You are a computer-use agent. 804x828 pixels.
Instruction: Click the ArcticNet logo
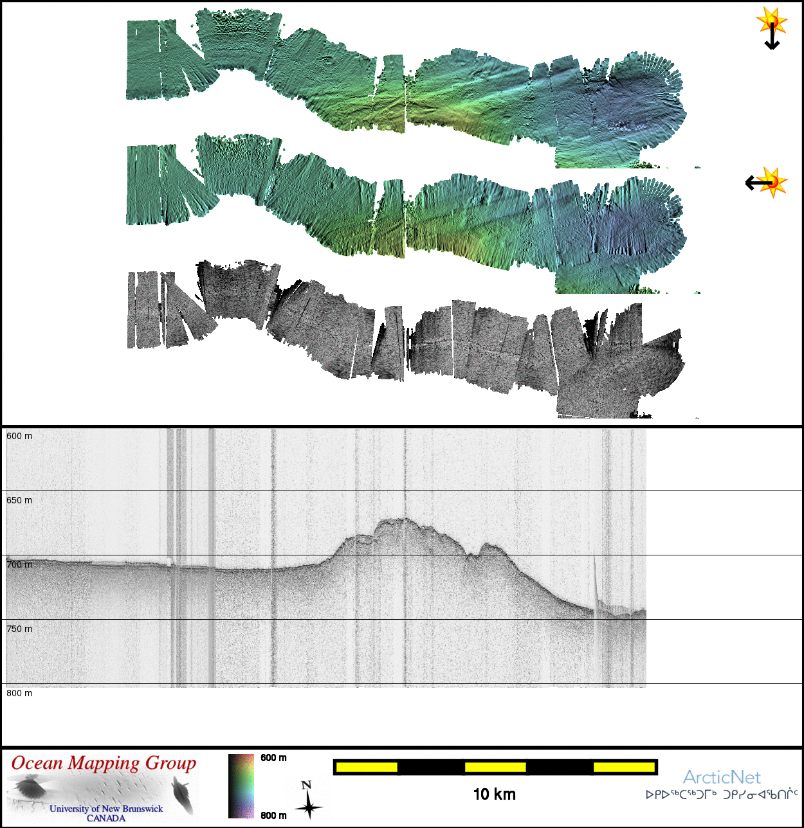point(721,777)
